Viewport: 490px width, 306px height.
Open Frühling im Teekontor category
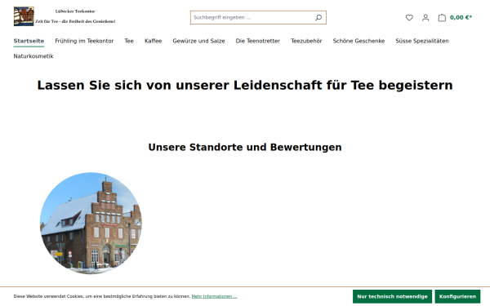[84, 41]
